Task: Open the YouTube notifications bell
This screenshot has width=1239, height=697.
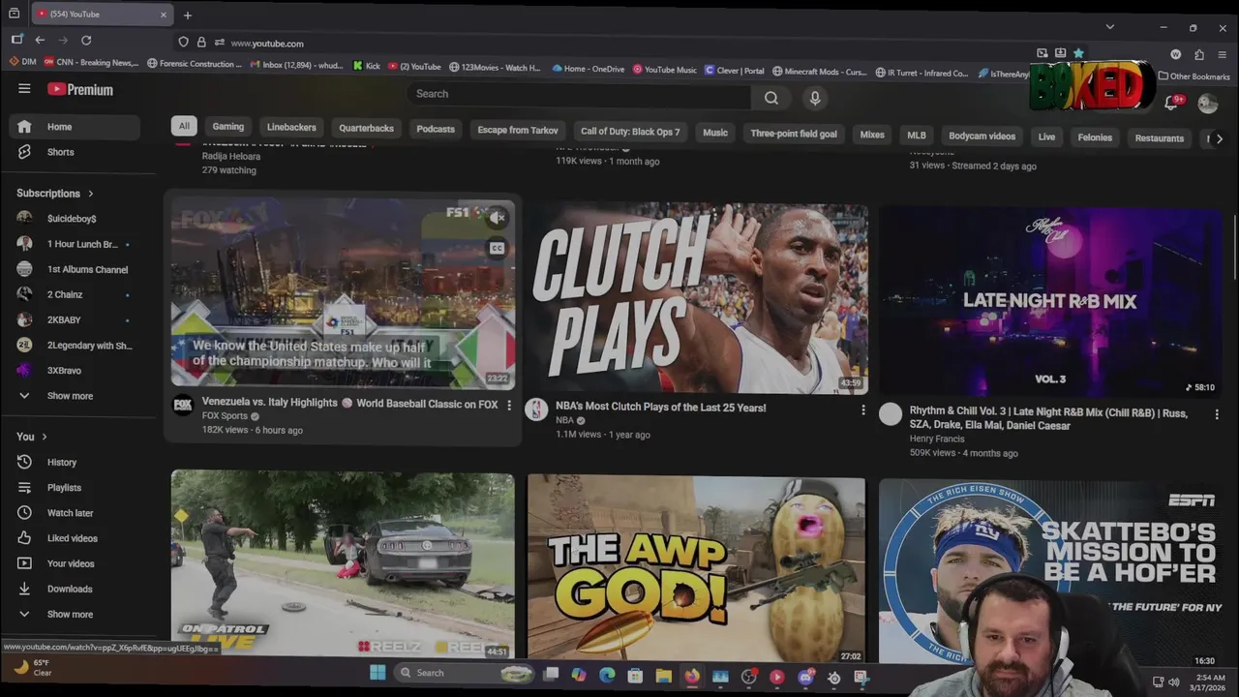Action: 1172,103
